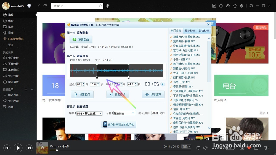Click the 试听铃声 preview ringtone button
276x155 pixels.
coord(153,94)
